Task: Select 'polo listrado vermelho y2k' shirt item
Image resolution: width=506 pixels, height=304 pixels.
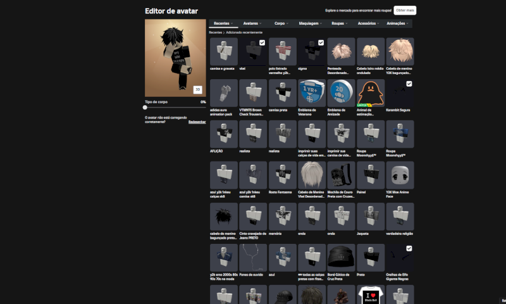Action: tap(282, 52)
